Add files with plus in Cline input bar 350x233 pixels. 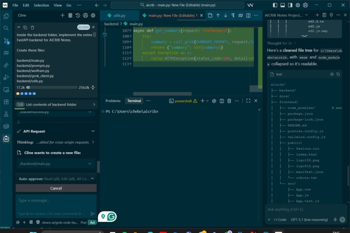pyautogui.click(x=24, y=222)
